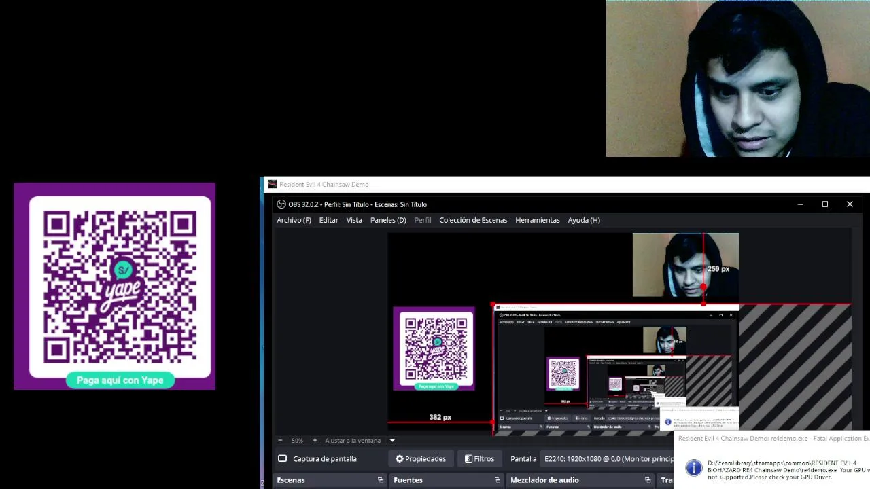Pop out the Escenas dock
Screen dimensions: 870x489
tap(381, 480)
